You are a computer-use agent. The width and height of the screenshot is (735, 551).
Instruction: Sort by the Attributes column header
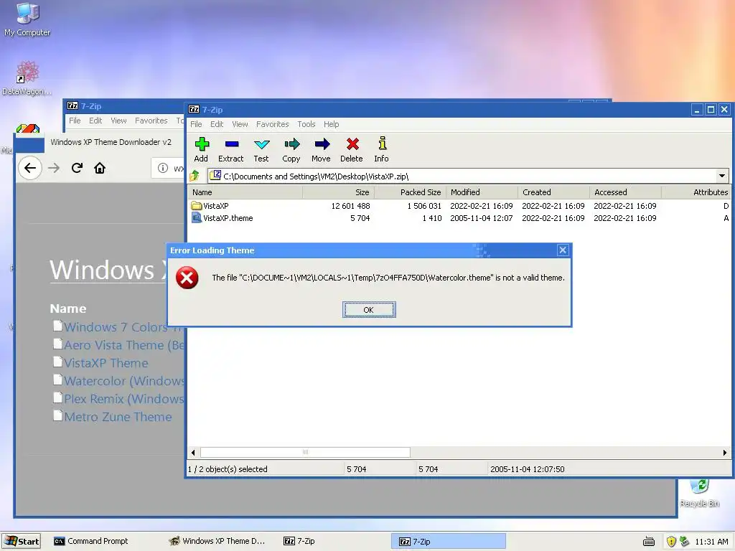(x=696, y=192)
